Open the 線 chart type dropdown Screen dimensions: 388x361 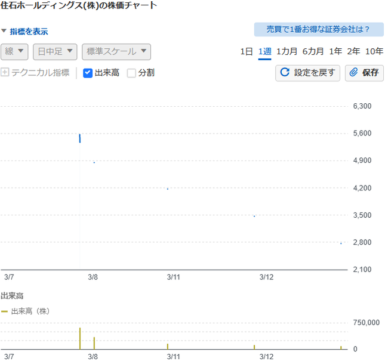point(14,52)
